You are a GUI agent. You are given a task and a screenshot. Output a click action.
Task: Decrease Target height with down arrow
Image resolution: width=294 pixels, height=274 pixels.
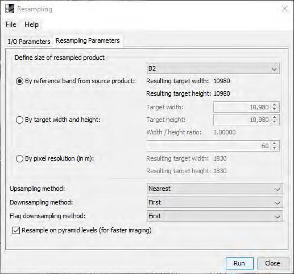[x=275, y=122]
